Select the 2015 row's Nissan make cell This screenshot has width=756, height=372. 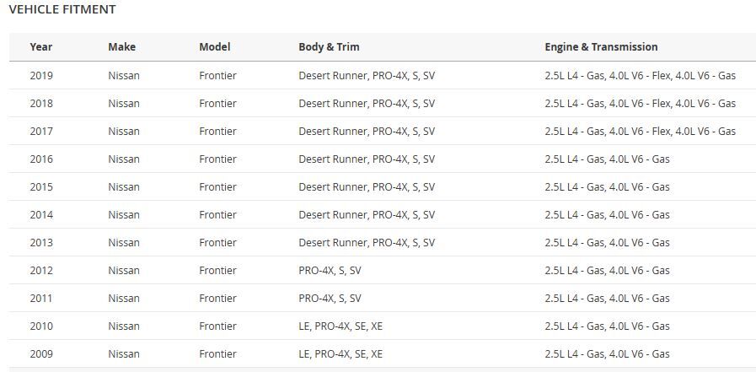124,186
